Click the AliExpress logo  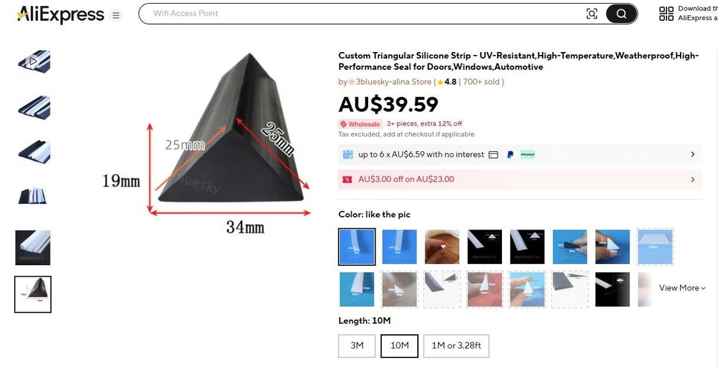point(60,15)
